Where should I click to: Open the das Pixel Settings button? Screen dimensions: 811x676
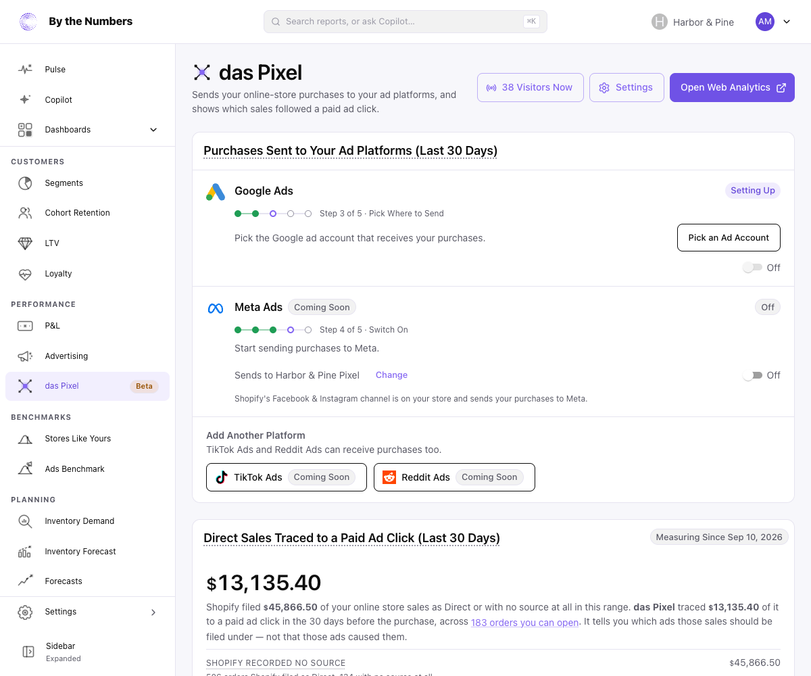pos(626,88)
